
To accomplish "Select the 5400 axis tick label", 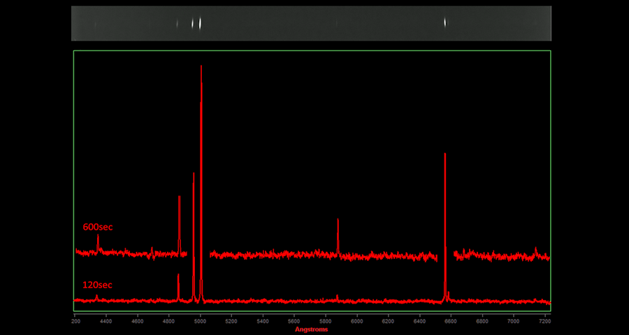I will tap(263, 322).
